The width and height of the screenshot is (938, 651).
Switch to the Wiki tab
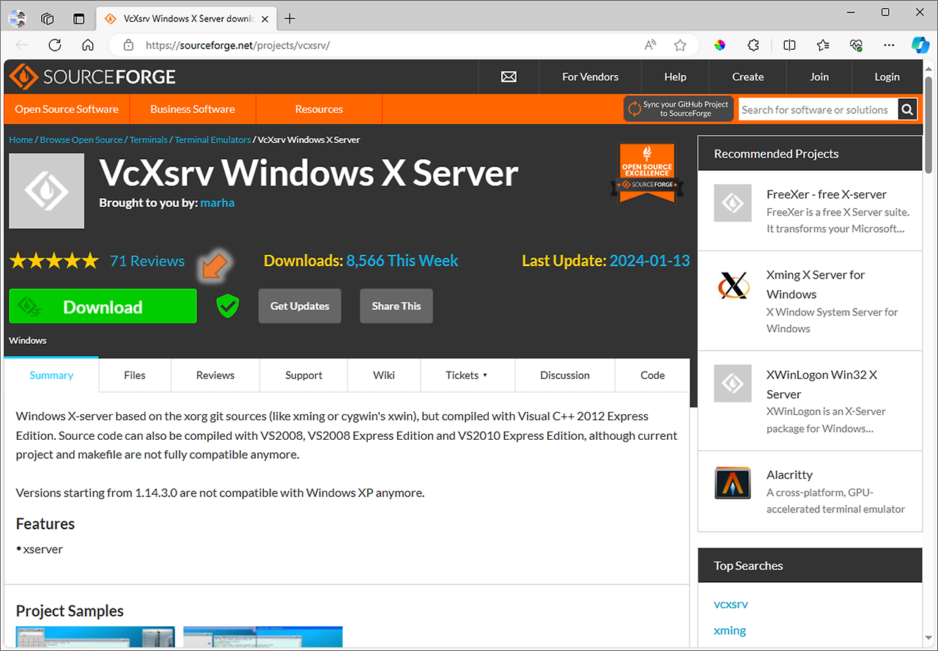(384, 375)
